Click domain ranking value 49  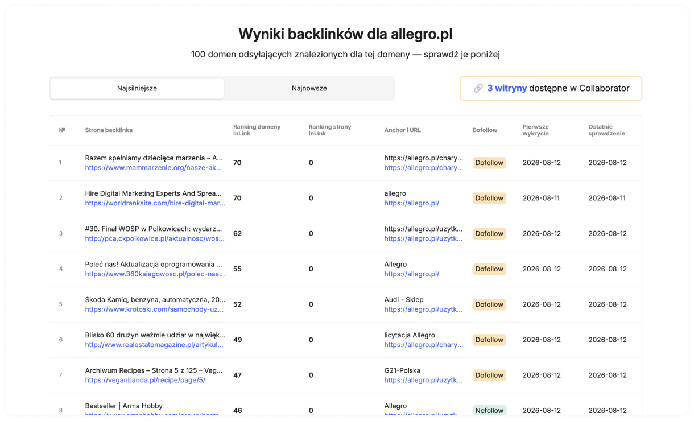237,340
